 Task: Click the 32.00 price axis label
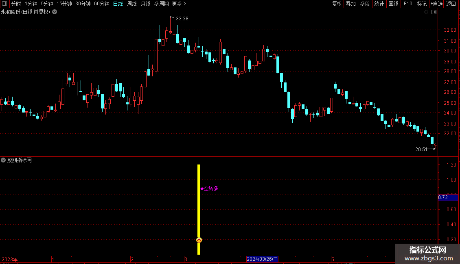[x=450, y=30]
